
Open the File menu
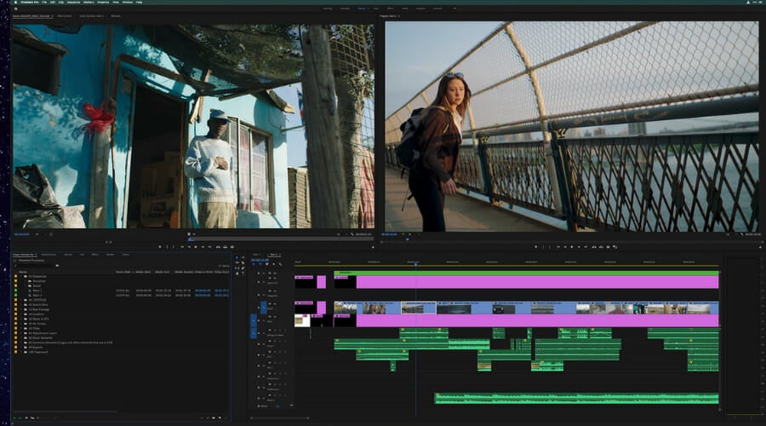(44, 3)
